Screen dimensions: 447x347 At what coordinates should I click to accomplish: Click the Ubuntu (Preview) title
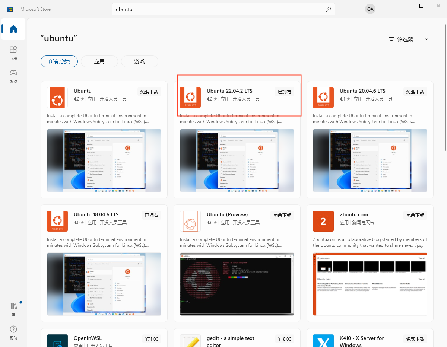pyautogui.click(x=227, y=214)
